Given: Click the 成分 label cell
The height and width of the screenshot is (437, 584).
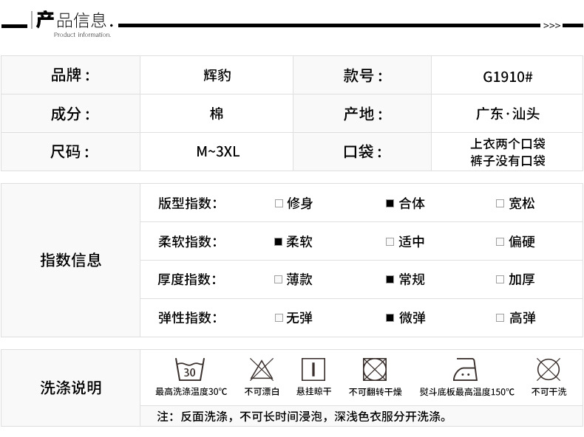Looking at the screenshot, I should click(71, 114).
